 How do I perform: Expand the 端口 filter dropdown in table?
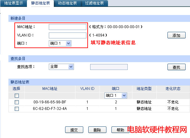click(x=116, y=95)
